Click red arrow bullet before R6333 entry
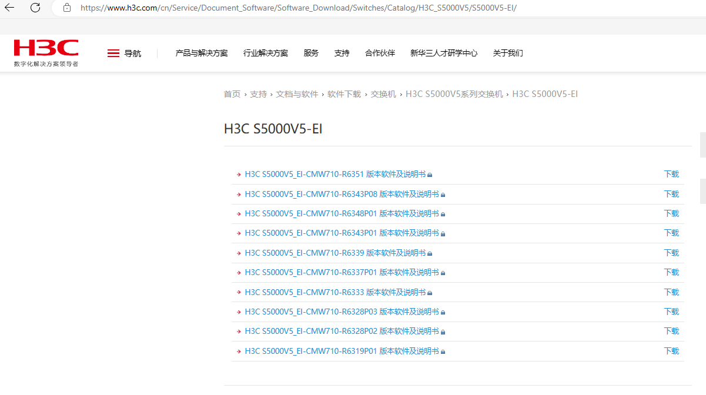The width and height of the screenshot is (706, 395). click(x=239, y=293)
